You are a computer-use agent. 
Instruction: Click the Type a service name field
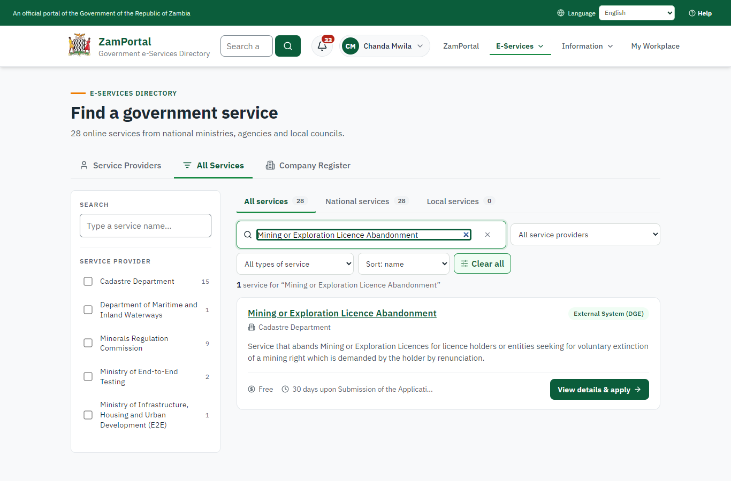146,226
